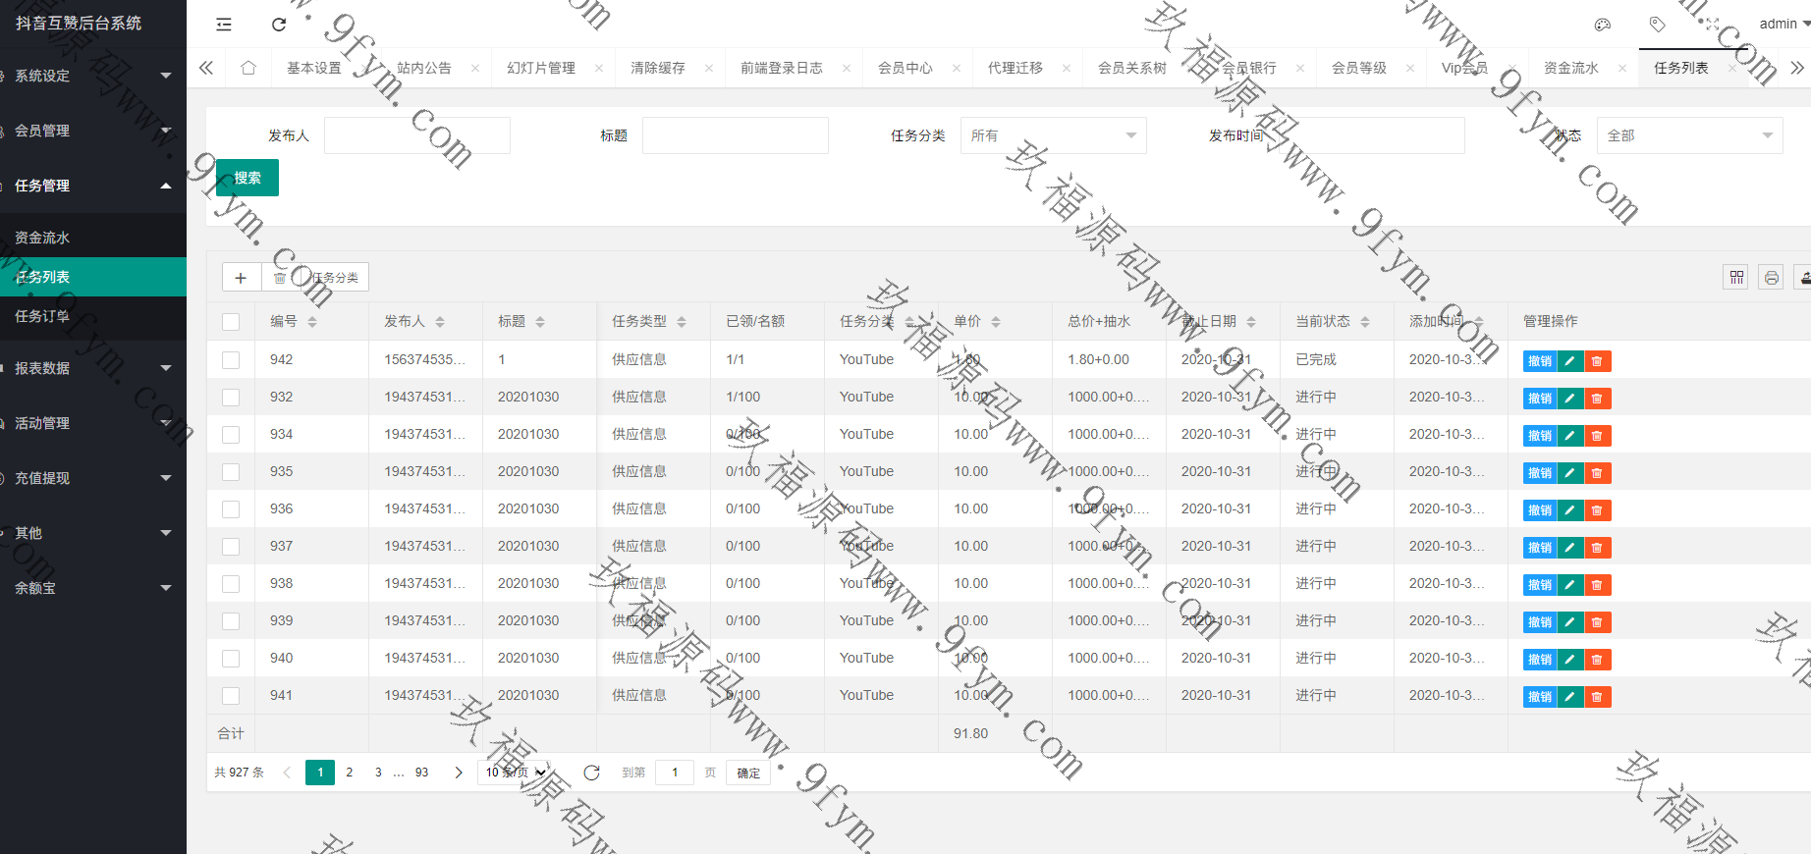The image size is (1811, 854).
Task: Click 撤销 button for task 936
Action: pos(1539,510)
